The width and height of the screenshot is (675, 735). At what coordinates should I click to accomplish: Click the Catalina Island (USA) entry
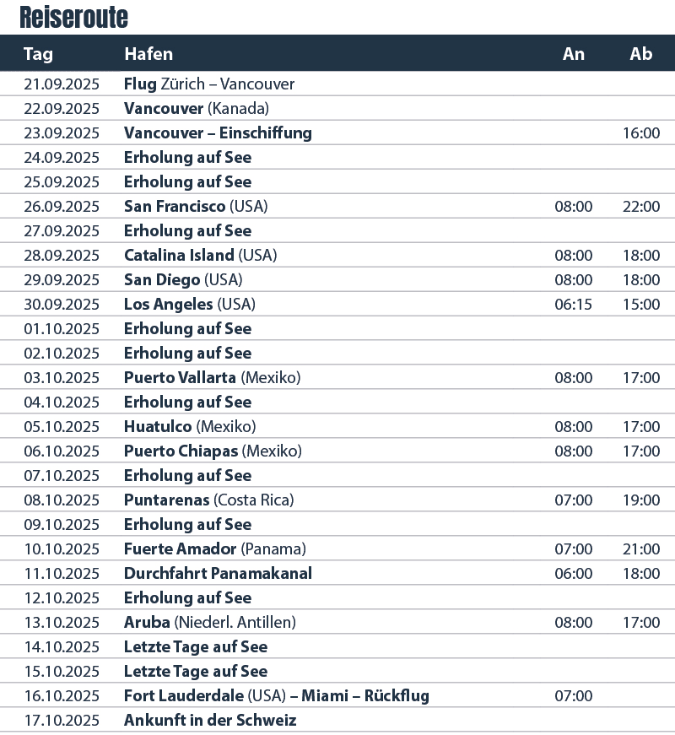tap(201, 255)
